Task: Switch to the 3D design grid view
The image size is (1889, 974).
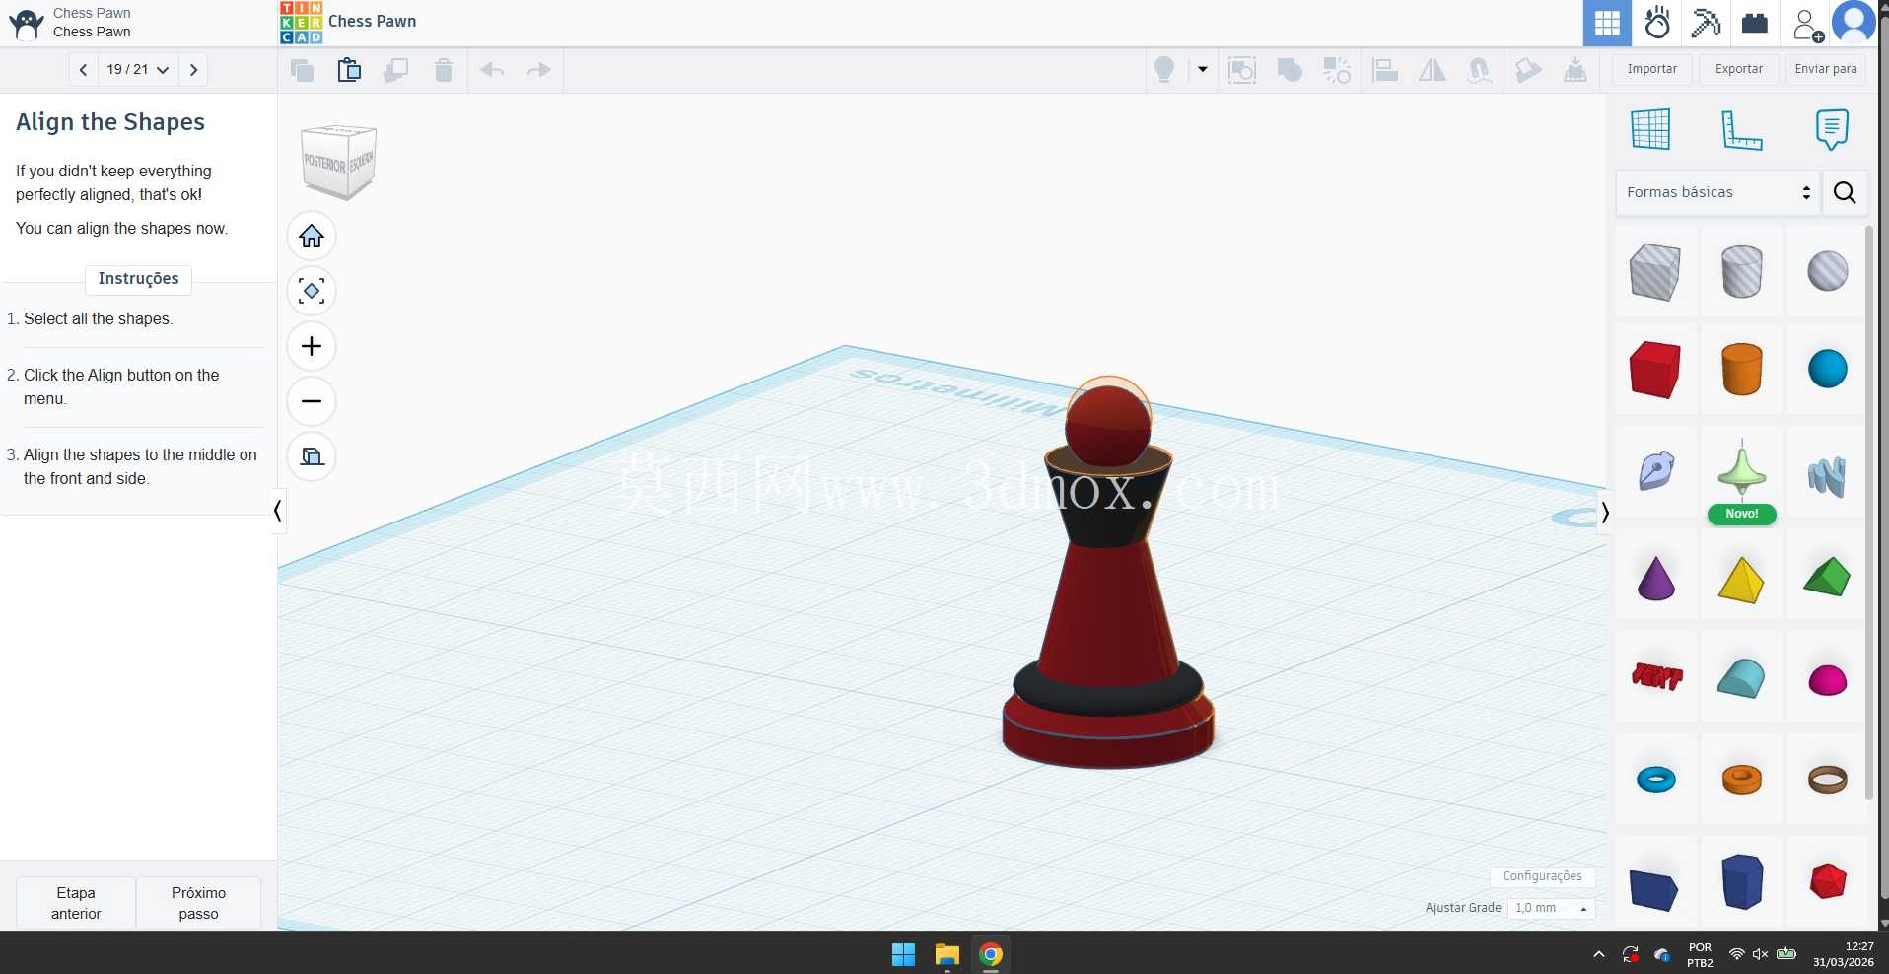Action: pos(1607,23)
